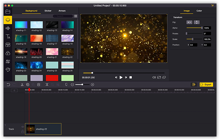220x140 pixels.
Task: Open the Arrows tab
Action: [x=62, y=11]
